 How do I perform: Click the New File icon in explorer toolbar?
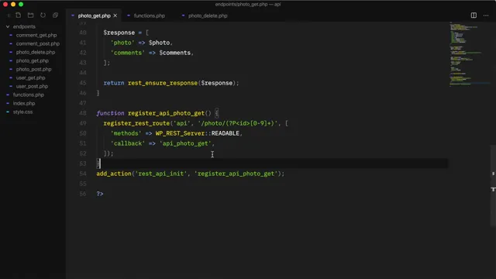click(19, 15)
